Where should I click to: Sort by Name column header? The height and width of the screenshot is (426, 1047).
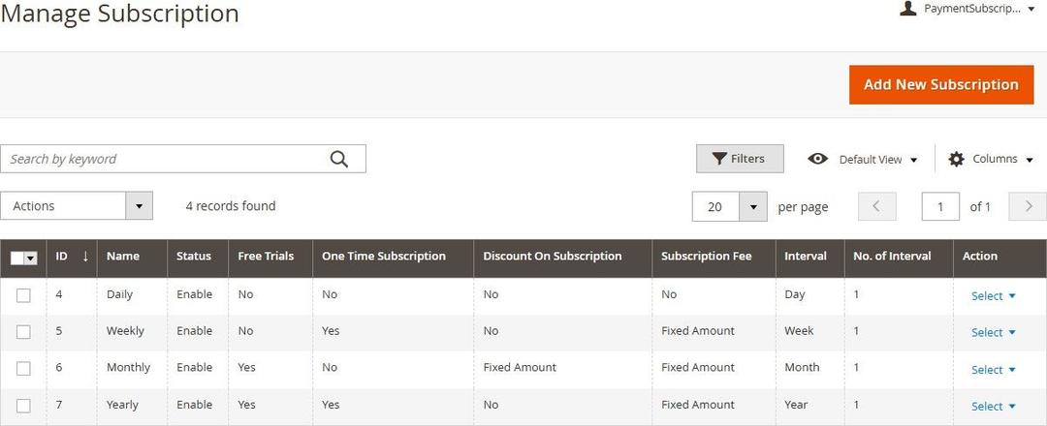pos(123,257)
